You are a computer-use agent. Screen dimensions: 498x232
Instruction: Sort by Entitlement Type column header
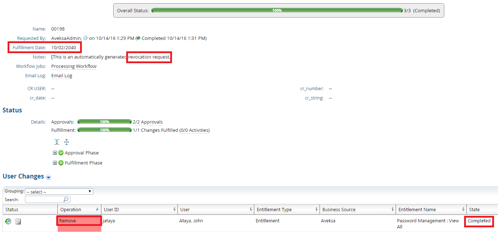click(x=274, y=210)
